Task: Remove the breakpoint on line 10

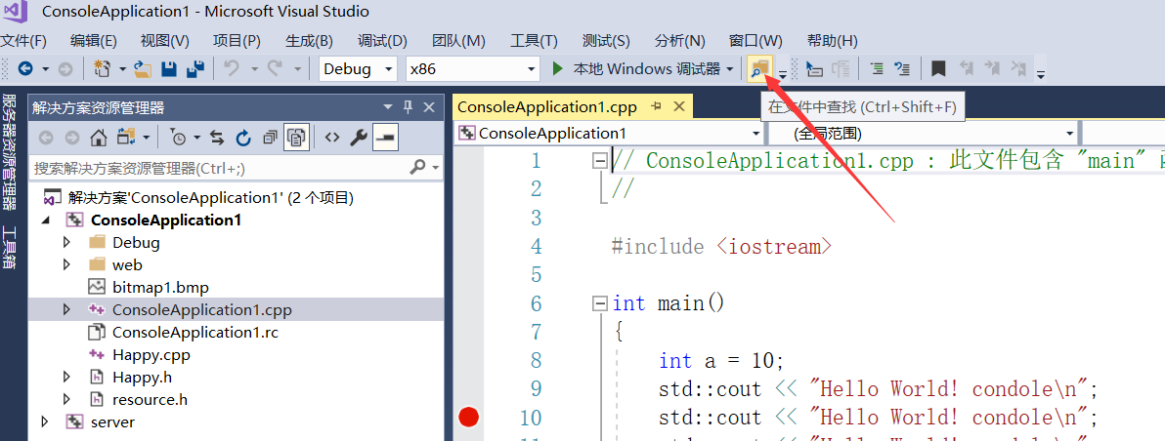Action: coord(468,418)
